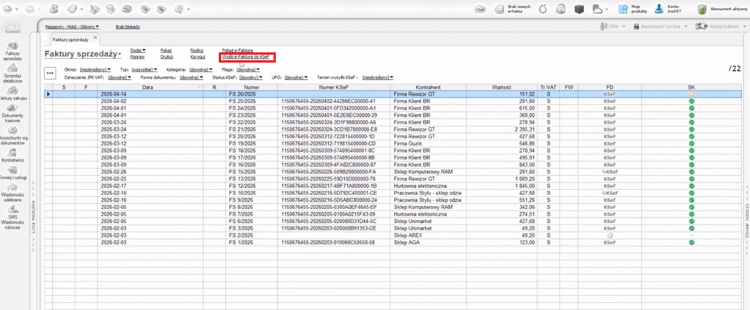Open Kontrahenci module in sidebar
The height and width of the screenshot is (310, 750).
[12, 155]
